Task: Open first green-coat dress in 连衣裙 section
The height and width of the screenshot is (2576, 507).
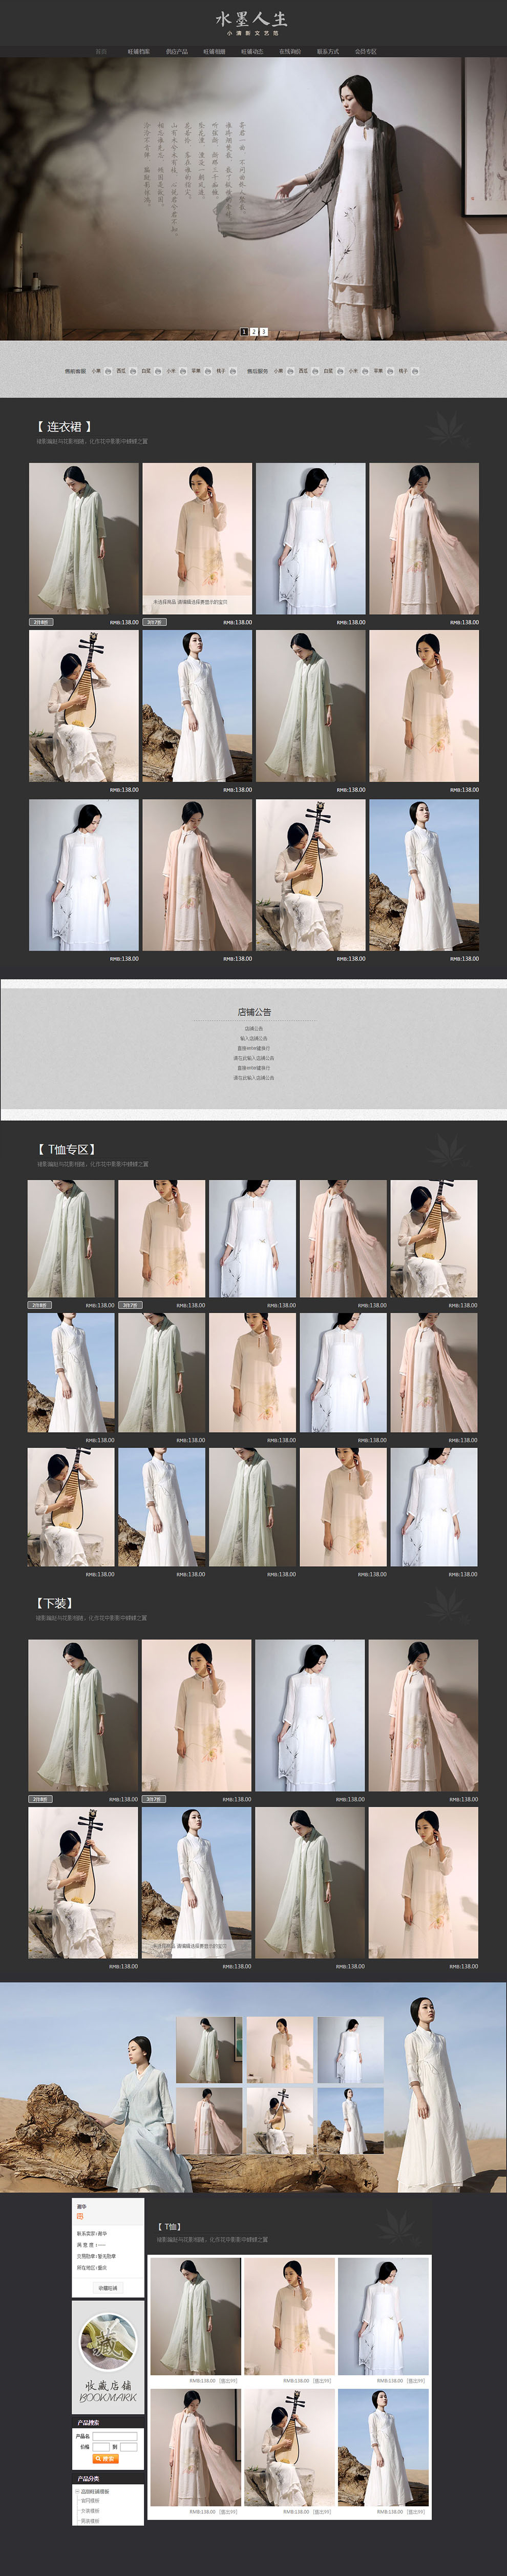Action: (84, 538)
